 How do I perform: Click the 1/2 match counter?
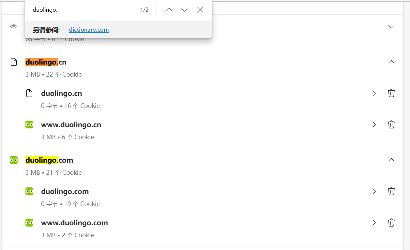point(144,10)
